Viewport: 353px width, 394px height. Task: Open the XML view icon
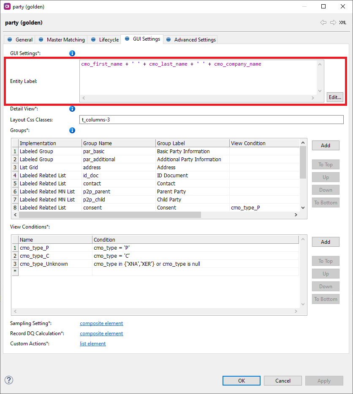coord(342,22)
